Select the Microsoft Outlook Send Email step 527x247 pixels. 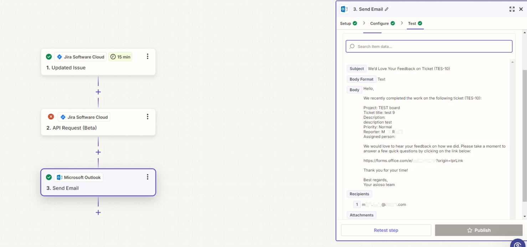[98, 182]
